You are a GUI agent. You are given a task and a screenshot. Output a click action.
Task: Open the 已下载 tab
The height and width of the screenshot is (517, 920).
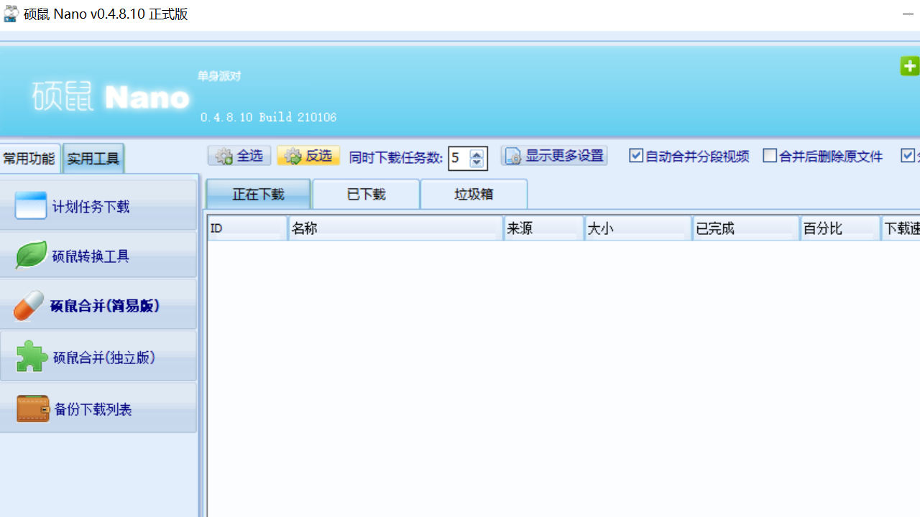pyautogui.click(x=366, y=194)
